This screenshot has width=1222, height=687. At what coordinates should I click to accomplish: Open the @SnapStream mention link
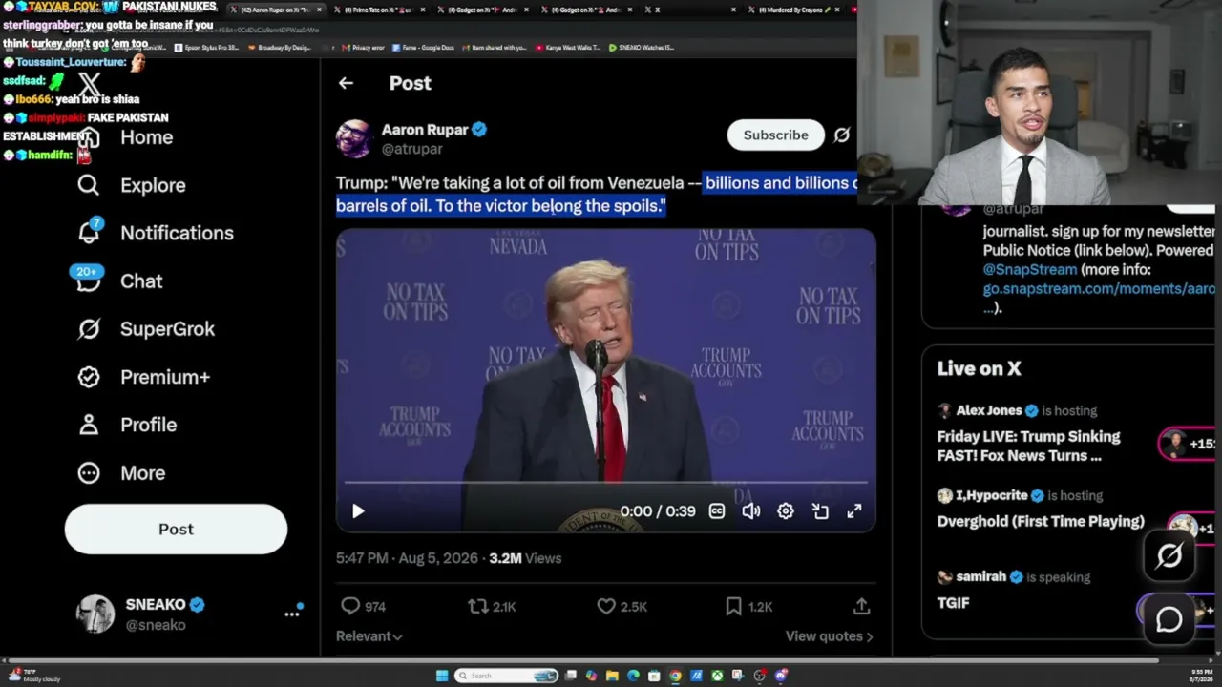pyautogui.click(x=1030, y=270)
